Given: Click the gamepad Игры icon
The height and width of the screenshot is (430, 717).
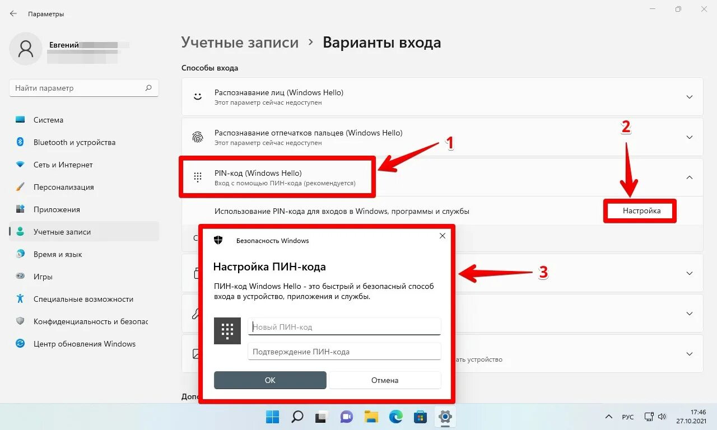Looking at the screenshot, I should point(20,277).
